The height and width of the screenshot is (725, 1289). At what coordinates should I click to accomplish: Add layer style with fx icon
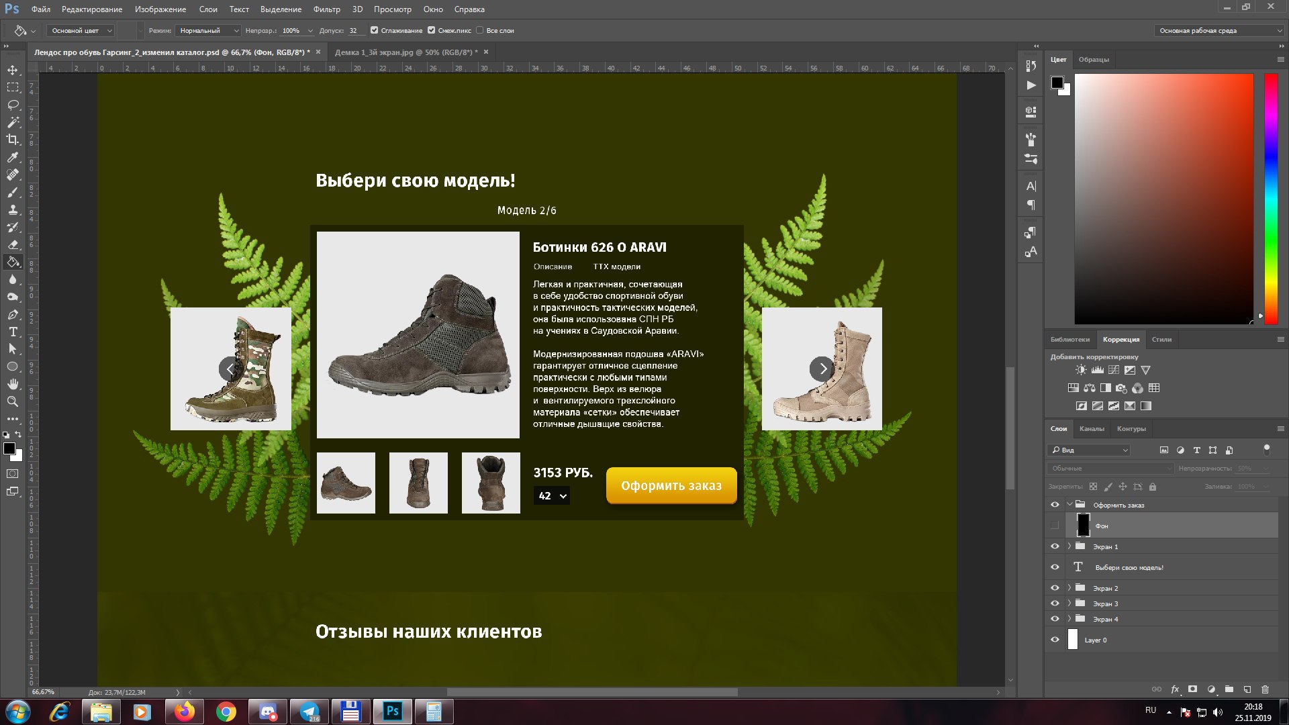(x=1175, y=689)
